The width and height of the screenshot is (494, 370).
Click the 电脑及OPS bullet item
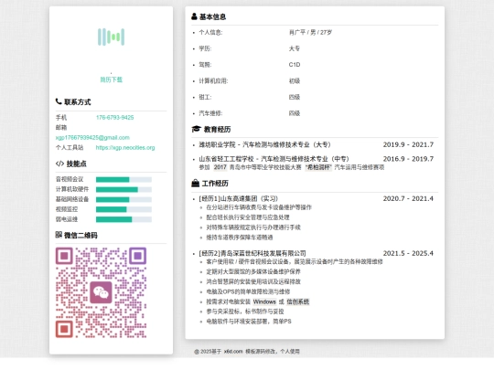pos(248,291)
